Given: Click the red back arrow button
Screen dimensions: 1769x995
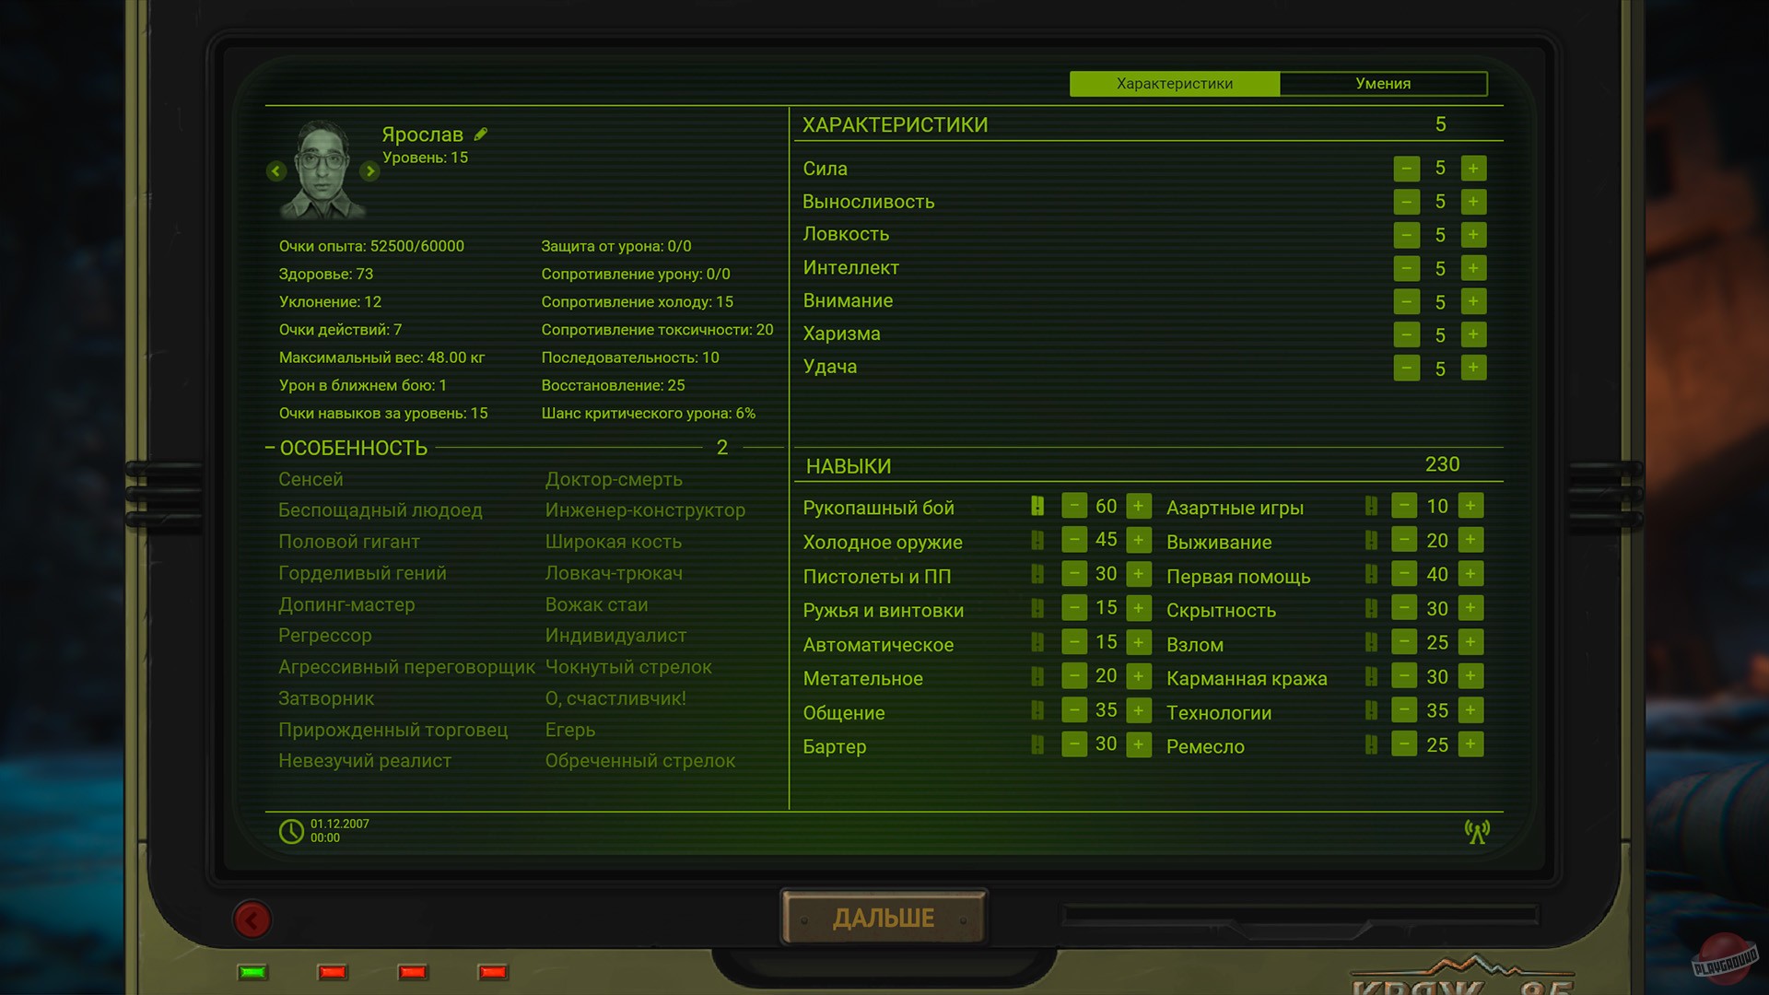Looking at the screenshot, I should coord(252,919).
